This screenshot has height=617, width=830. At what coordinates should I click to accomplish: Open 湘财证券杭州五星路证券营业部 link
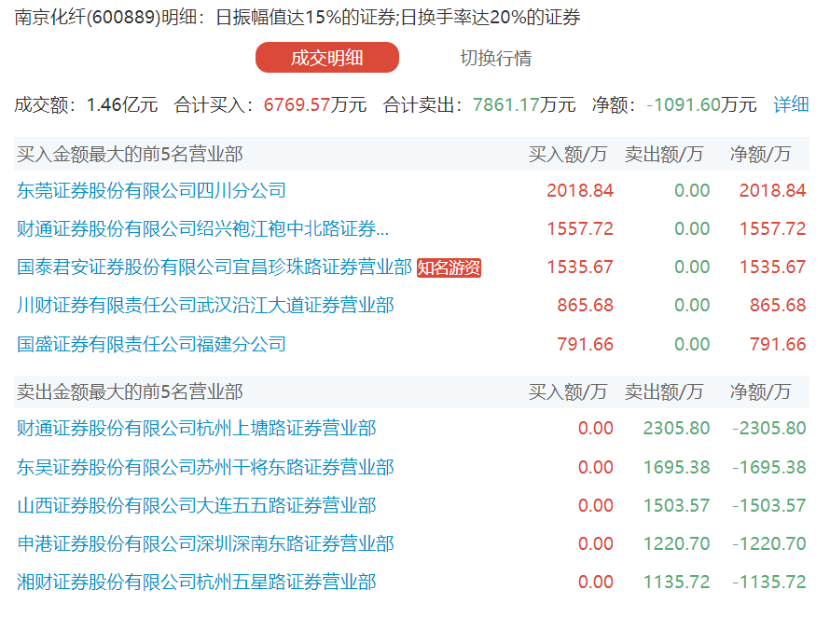click(x=197, y=583)
